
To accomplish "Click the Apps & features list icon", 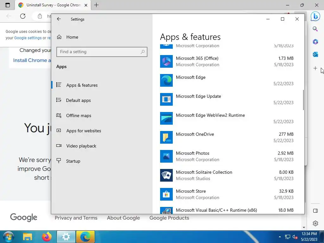I will click(x=59, y=85).
